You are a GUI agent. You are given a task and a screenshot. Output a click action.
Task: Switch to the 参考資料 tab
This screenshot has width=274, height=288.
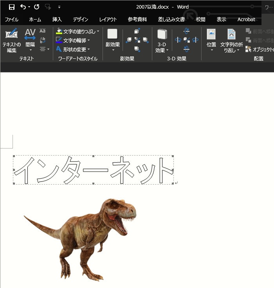tap(137, 20)
